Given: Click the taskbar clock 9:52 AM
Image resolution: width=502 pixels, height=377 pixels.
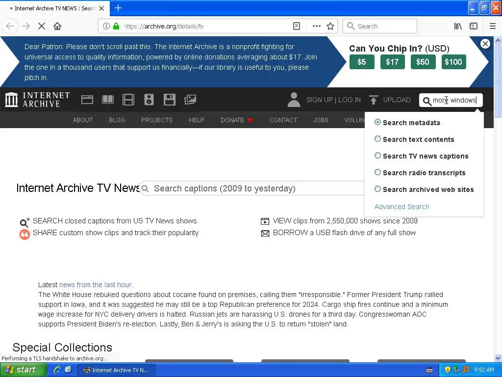Looking at the screenshot, I should click(x=484, y=370).
